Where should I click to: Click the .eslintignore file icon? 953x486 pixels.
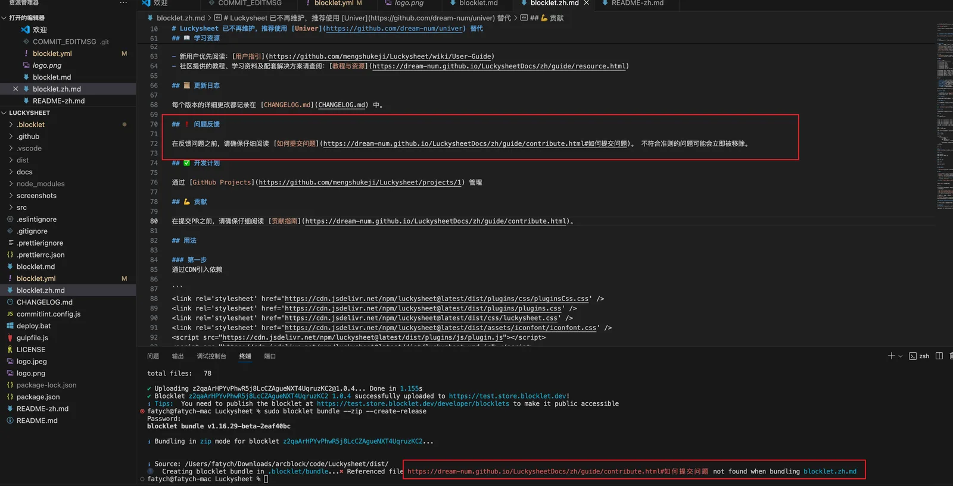coord(10,220)
